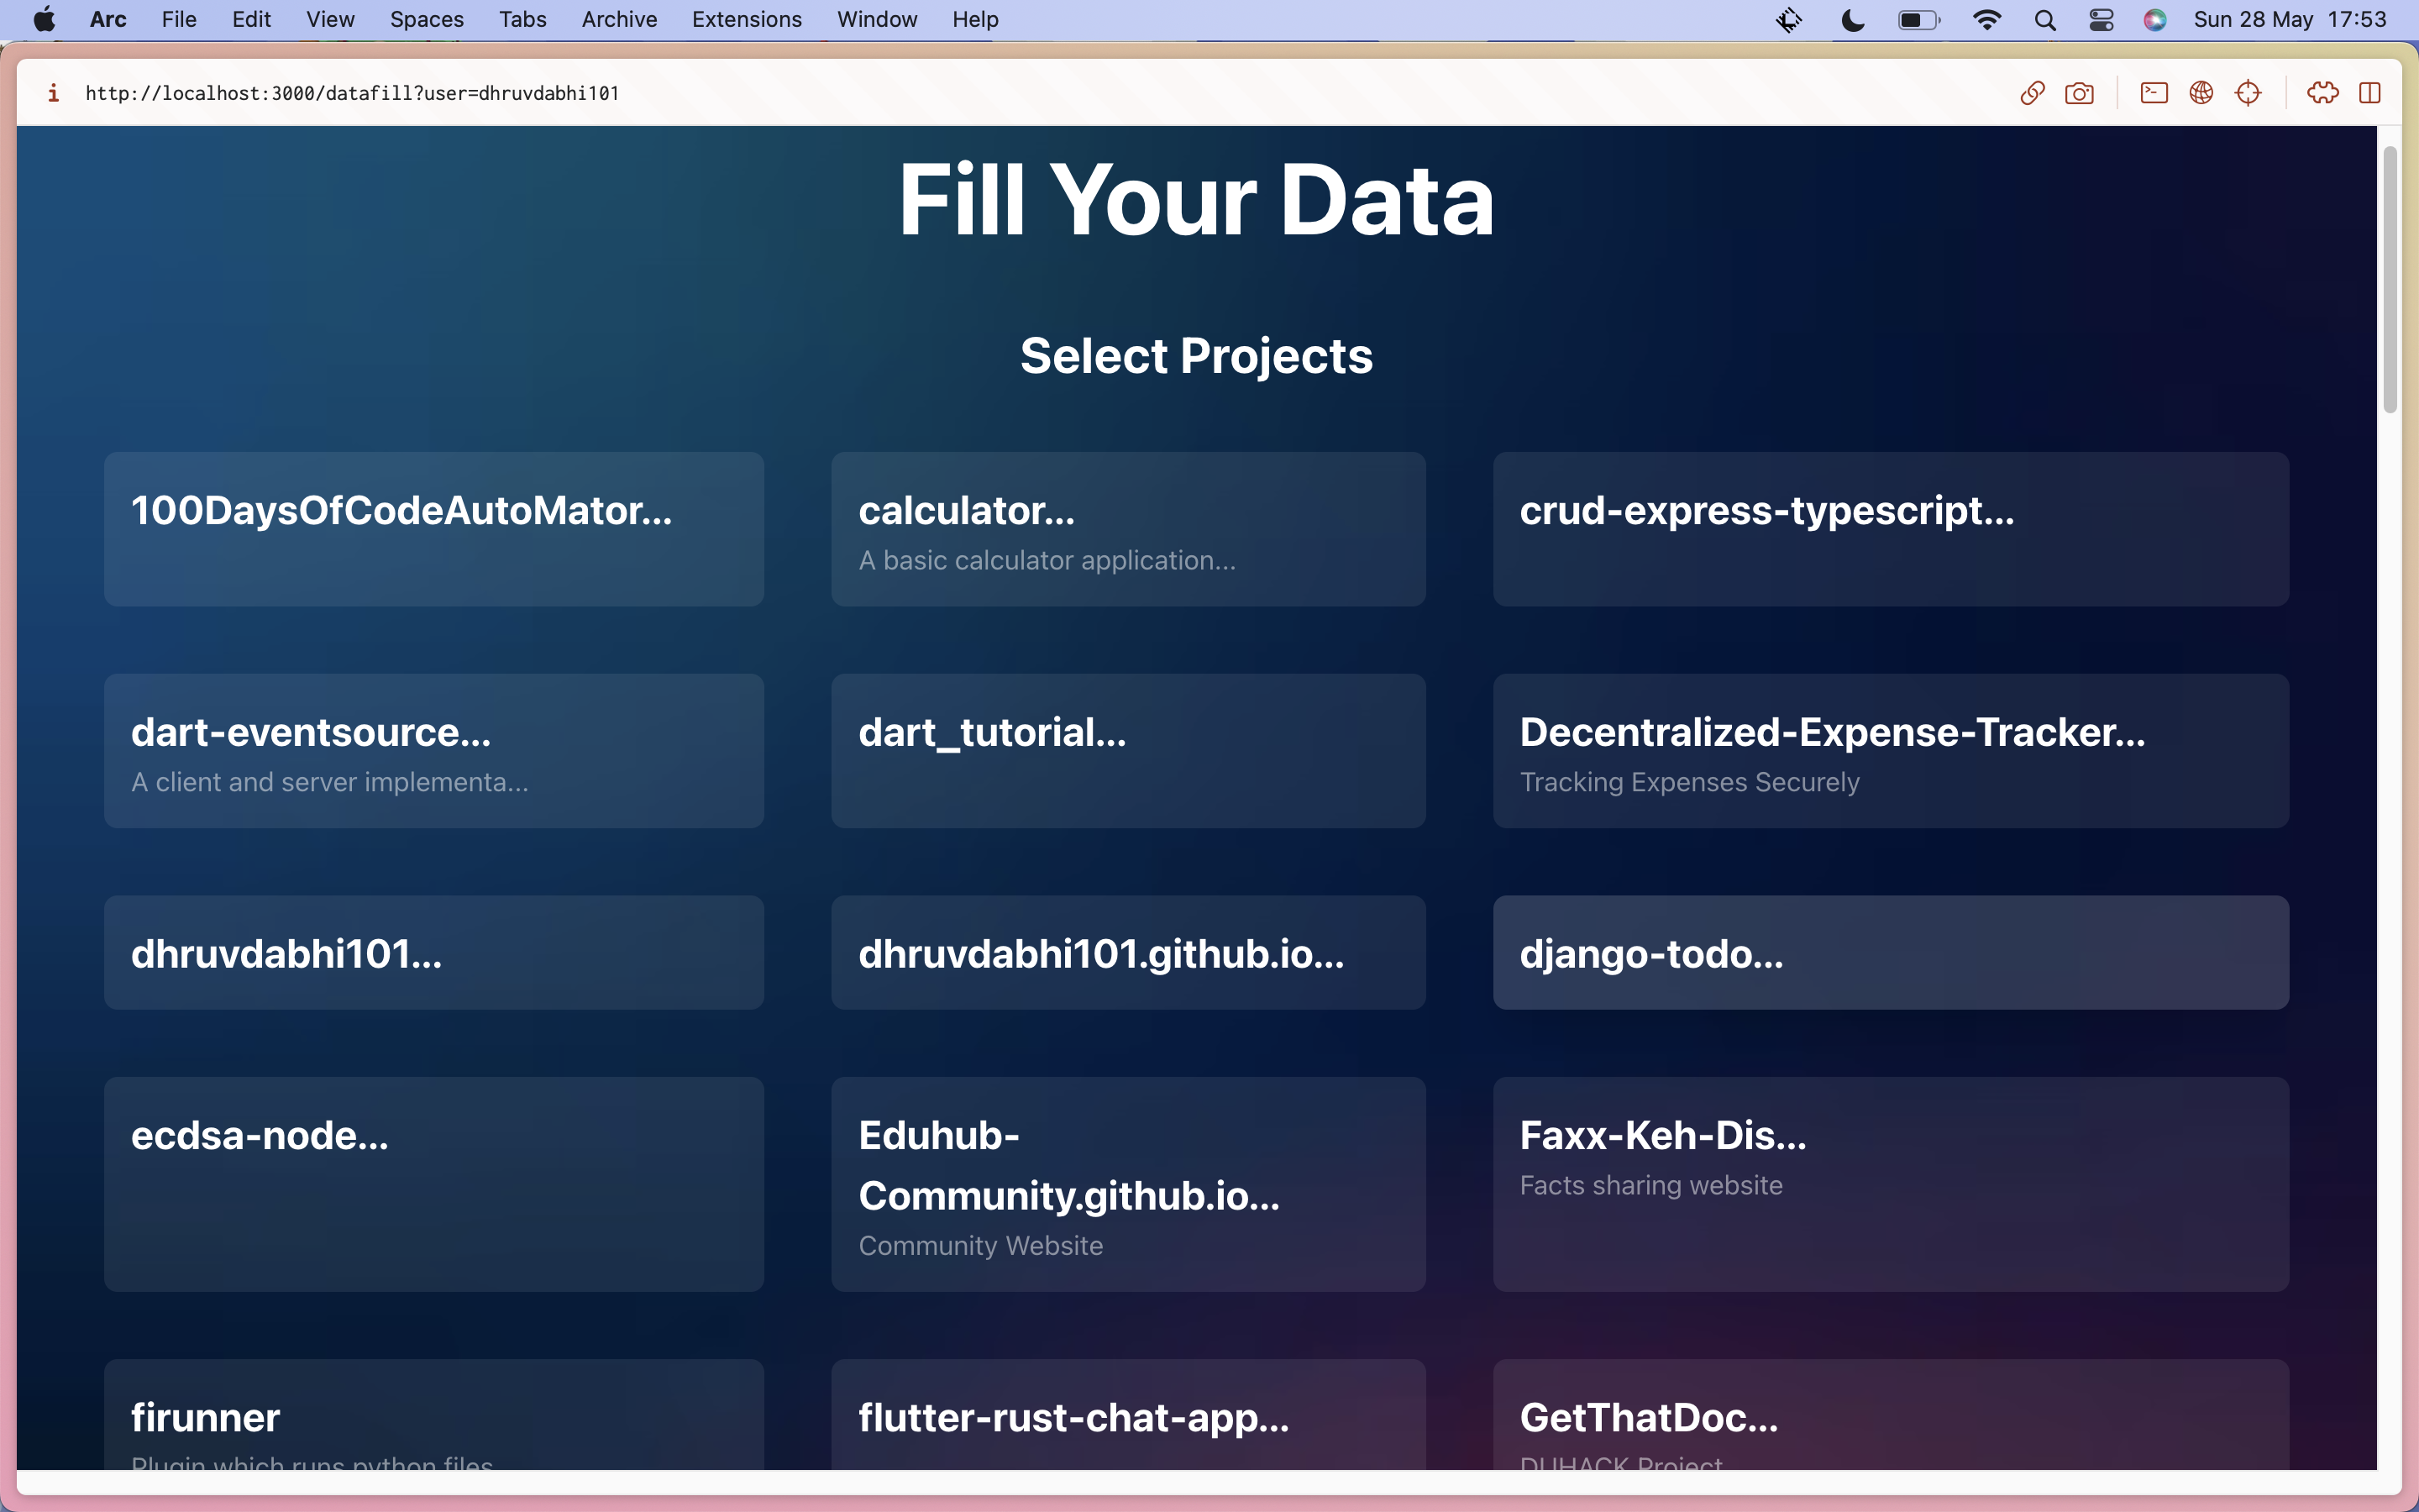Activate the crosshair element inspector icon
This screenshot has height=1512, width=2419.
click(x=2248, y=93)
